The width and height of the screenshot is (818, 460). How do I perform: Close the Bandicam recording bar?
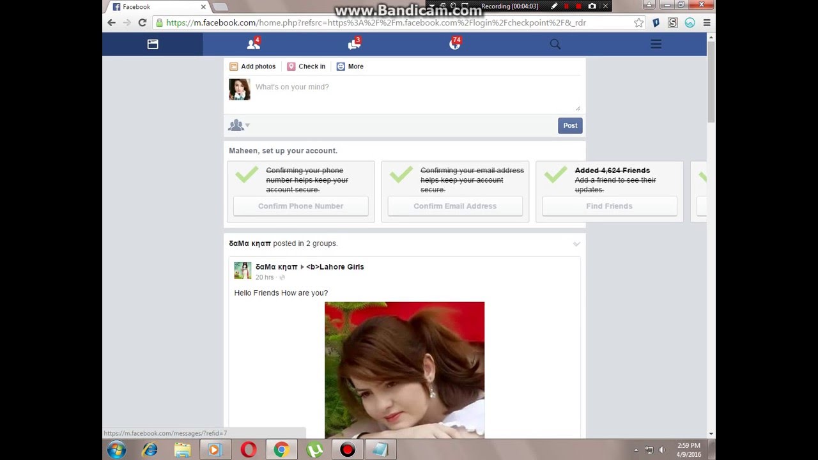605,6
